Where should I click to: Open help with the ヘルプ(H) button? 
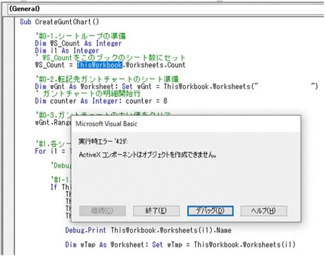coord(263,211)
